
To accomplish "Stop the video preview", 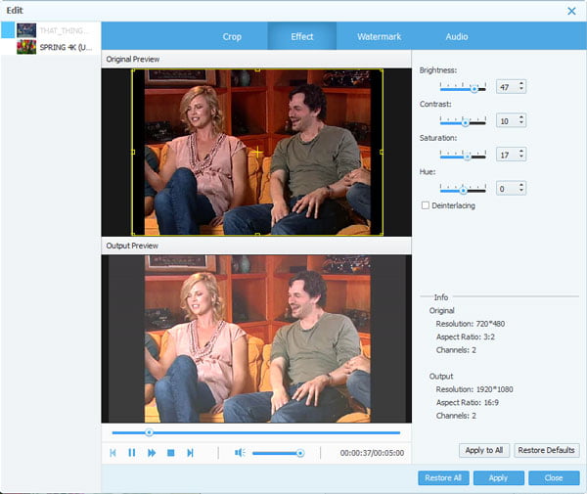I will (170, 453).
